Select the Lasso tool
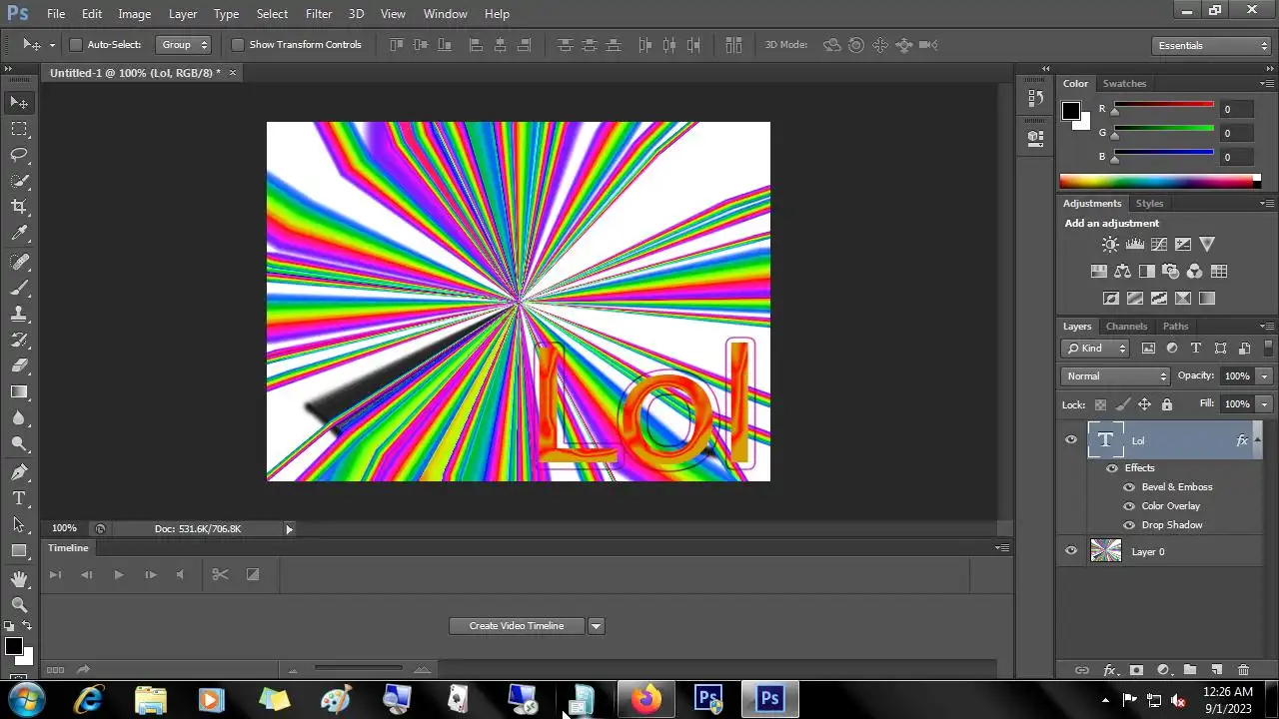The image size is (1279, 719). click(19, 155)
